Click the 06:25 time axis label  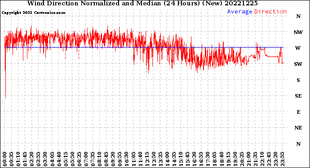point(79,159)
